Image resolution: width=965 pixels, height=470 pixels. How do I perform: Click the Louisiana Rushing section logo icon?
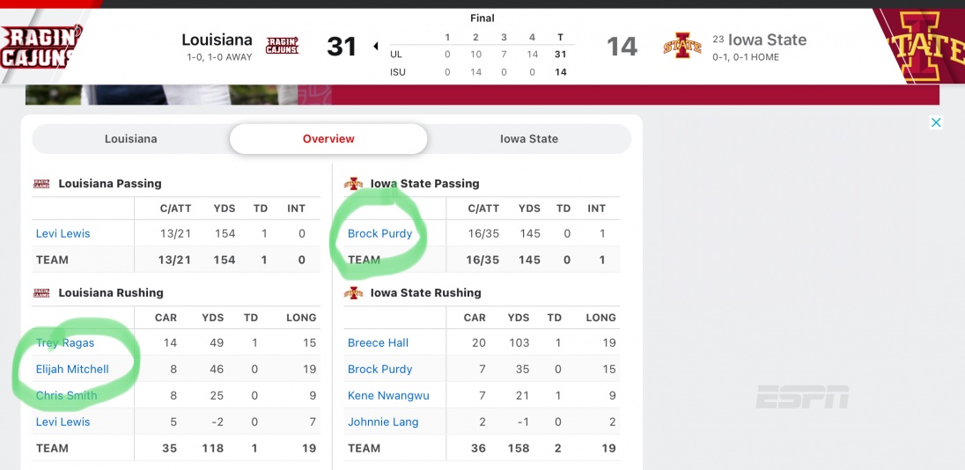click(x=41, y=293)
